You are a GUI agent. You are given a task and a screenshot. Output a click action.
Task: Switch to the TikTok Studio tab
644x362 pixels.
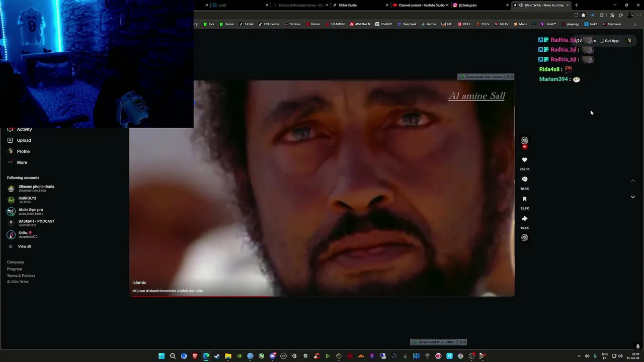360,5
